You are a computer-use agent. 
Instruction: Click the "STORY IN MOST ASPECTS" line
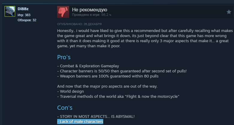(96, 117)
